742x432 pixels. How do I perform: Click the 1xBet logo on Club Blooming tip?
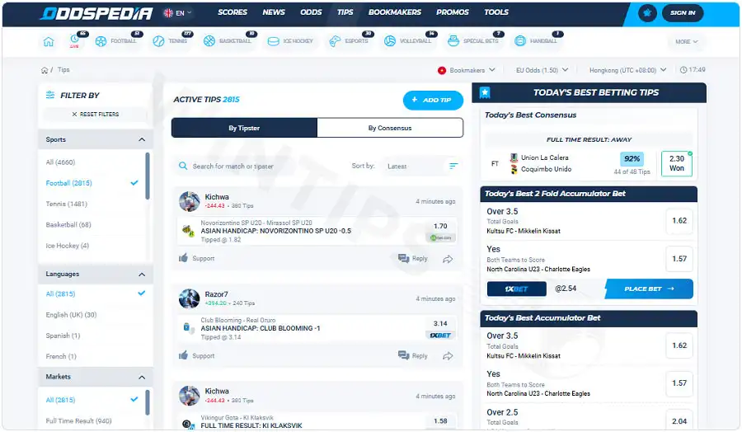coord(440,336)
